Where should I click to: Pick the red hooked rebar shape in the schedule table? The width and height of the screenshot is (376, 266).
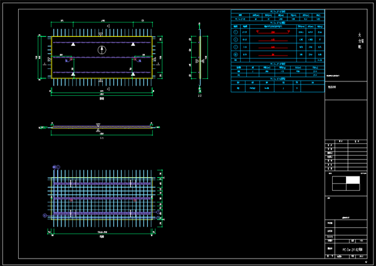(273, 32)
